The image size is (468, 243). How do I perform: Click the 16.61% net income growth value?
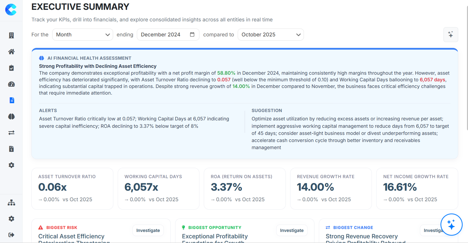pos(400,187)
